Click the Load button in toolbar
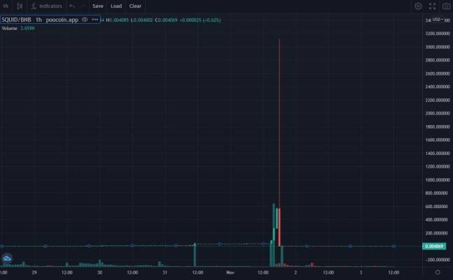453x280 pixels. [x=116, y=6]
